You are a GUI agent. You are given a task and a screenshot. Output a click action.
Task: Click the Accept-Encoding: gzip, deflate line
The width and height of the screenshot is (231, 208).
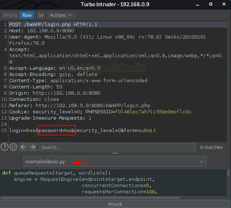click(53, 74)
